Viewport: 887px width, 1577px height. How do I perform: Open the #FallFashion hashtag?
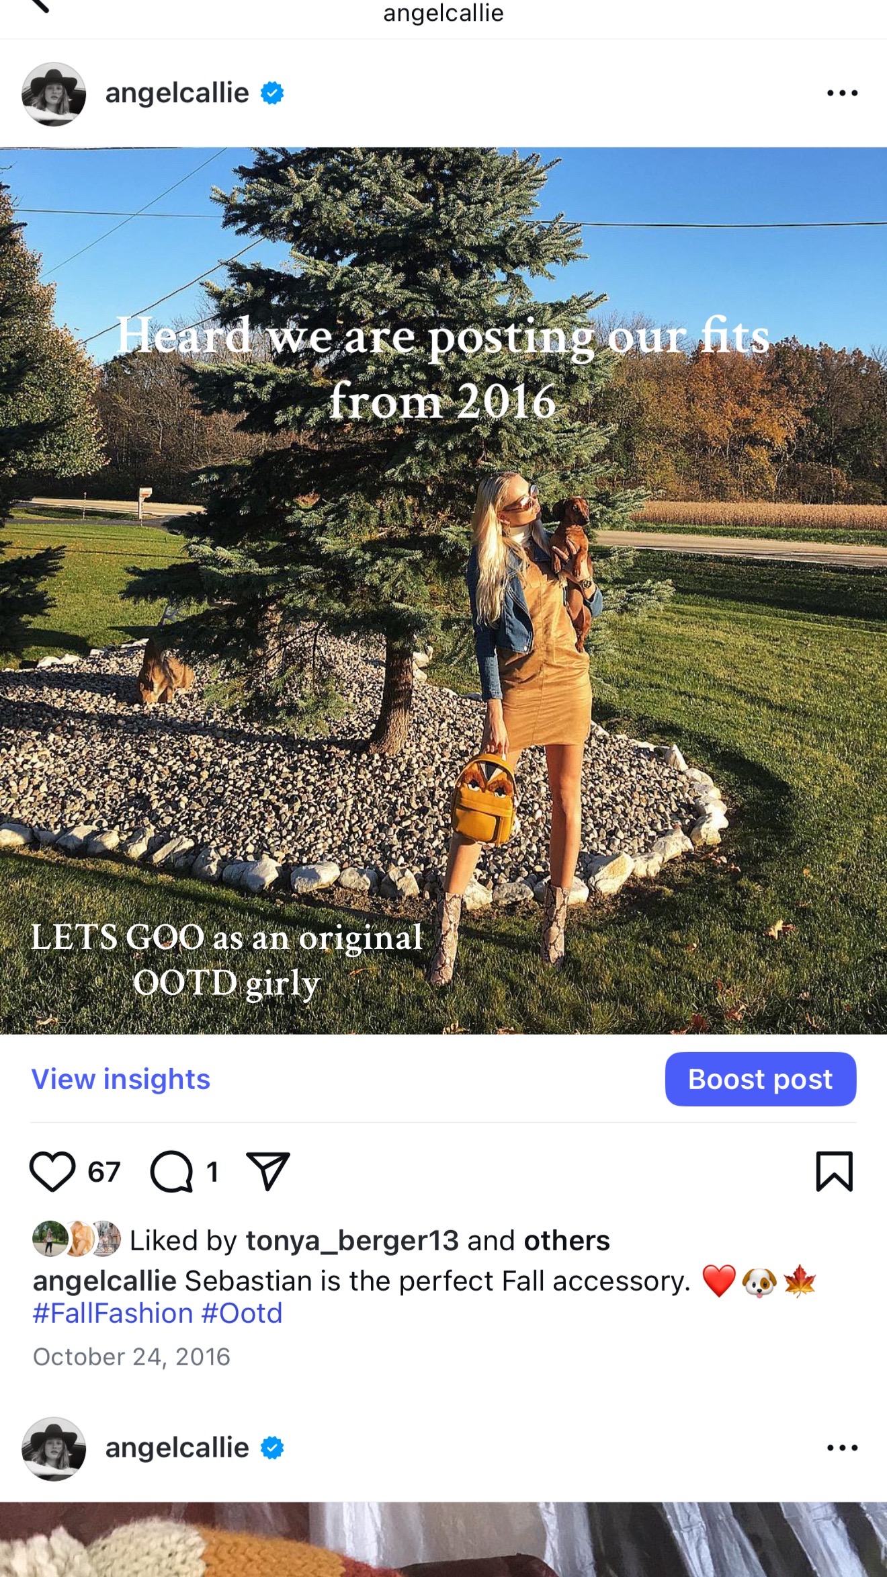113,1313
